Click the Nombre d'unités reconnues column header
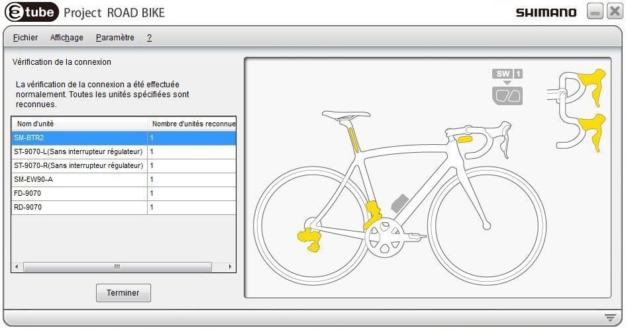 192,124
